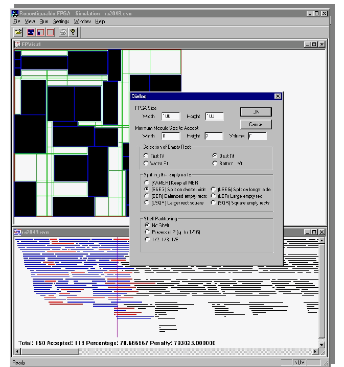The height and width of the screenshot is (367, 344).
Task: Open the Run menu
Action: click(44, 21)
